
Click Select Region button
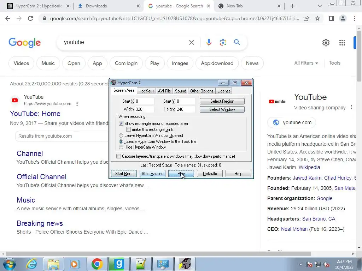coord(222,101)
